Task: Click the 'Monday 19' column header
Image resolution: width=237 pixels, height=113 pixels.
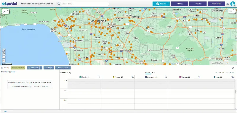Action: 85,77
